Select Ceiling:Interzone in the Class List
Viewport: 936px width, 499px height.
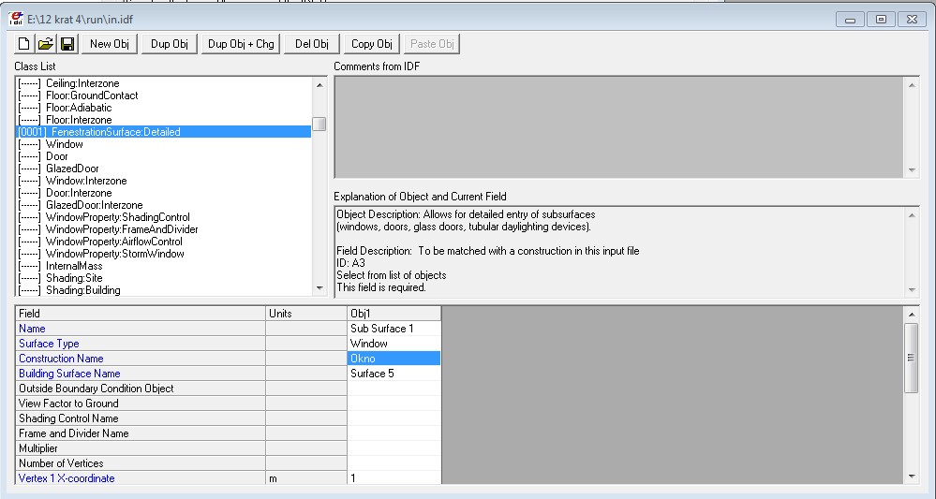163,83
